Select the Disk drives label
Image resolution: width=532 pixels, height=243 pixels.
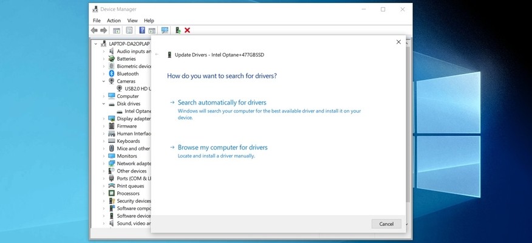coord(129,103)
